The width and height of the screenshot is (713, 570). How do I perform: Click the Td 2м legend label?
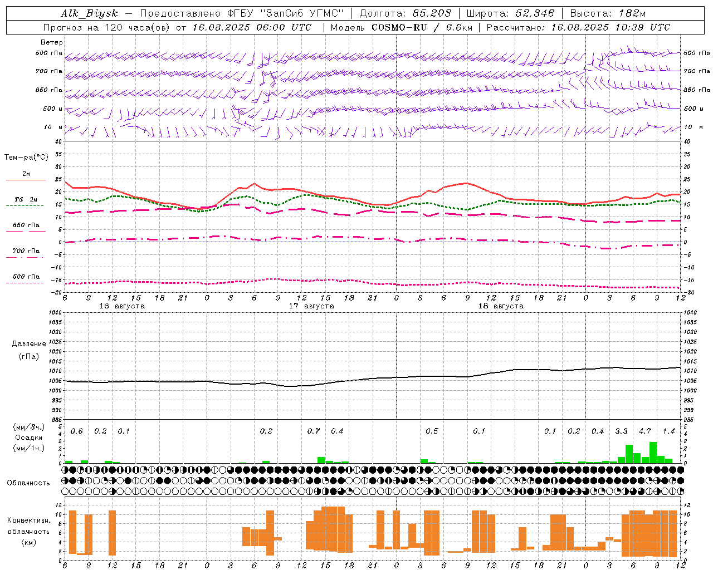[26, 199]
